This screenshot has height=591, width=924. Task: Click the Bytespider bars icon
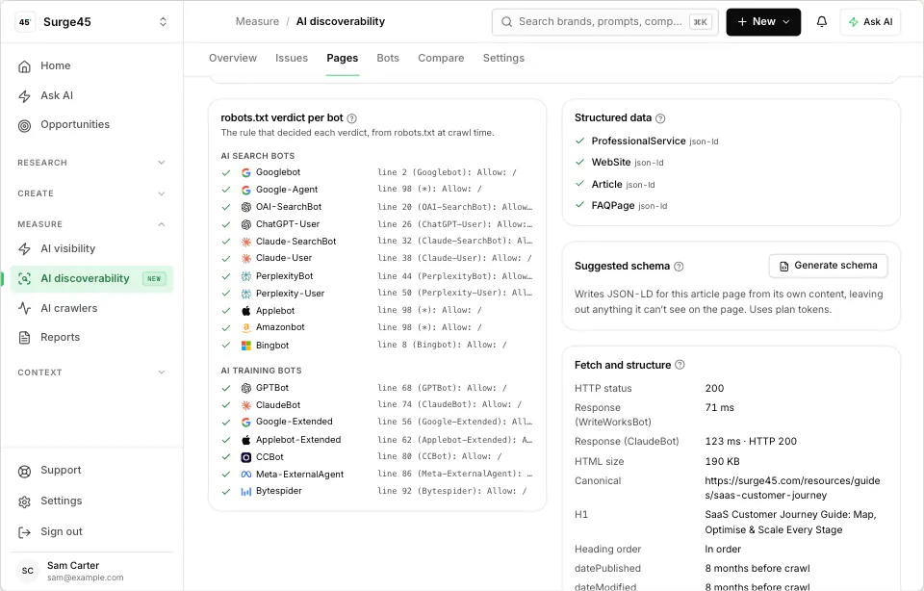(x=245, y=492)
